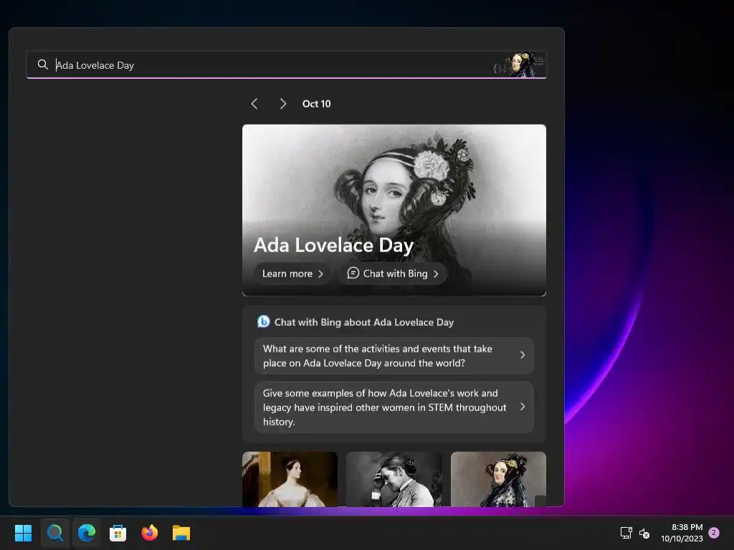Image resolution: width=734 pixels, height=550 pixels.
Task: Click 'Chat with Bing about Ada Lovelace Day' heading
Action: 363,322
